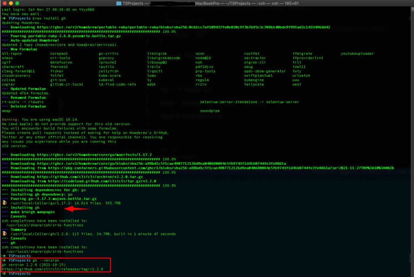Click the beer mug icon beside Cellar/go path
This screenshot has width=414, height=277.
click(4, 203)
